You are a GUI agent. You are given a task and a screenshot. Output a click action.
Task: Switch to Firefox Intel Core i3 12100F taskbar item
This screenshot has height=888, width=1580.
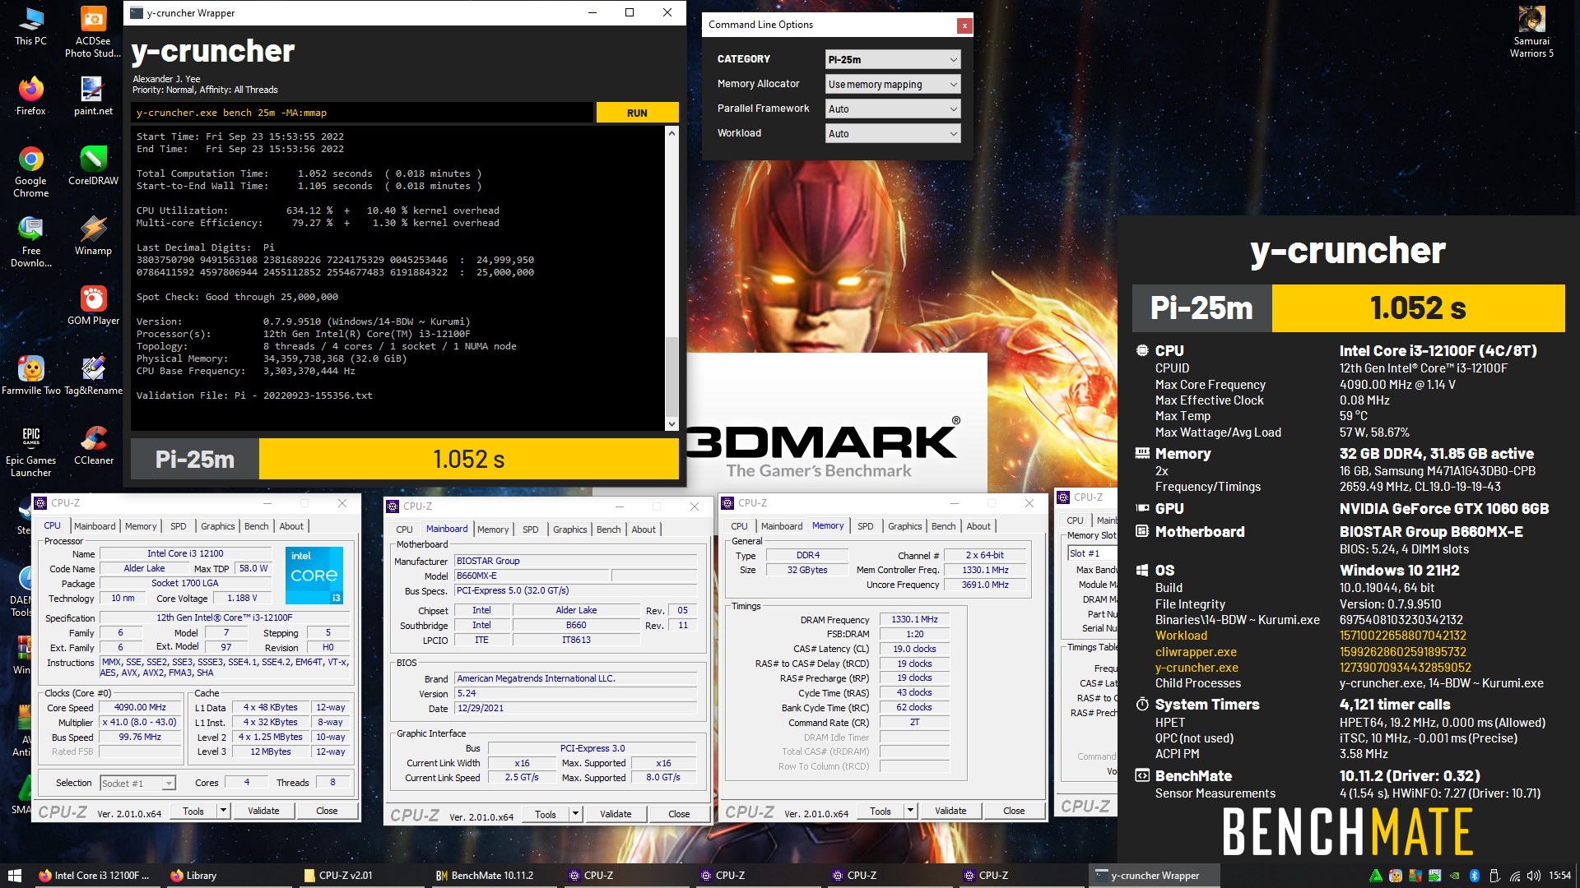[95, 876]
